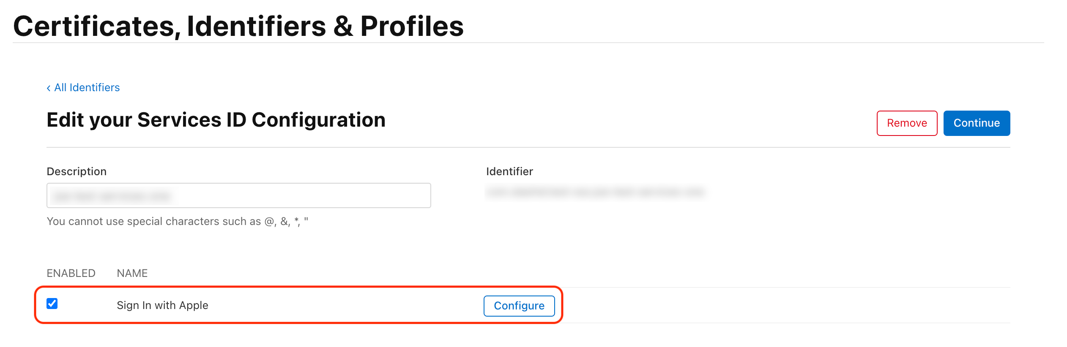Click the Sign In with Apple label
Image resolution: width=1067 pixels, height=347 pixels.
(162, 305)
